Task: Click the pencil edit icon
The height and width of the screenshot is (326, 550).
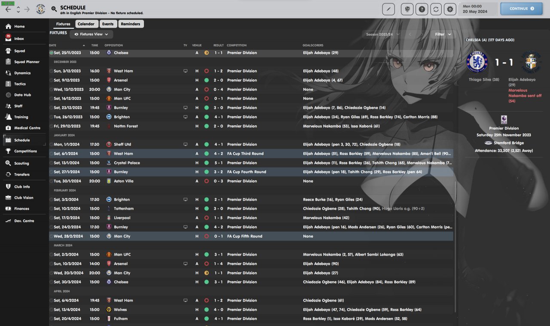Action: pos(388,9)
